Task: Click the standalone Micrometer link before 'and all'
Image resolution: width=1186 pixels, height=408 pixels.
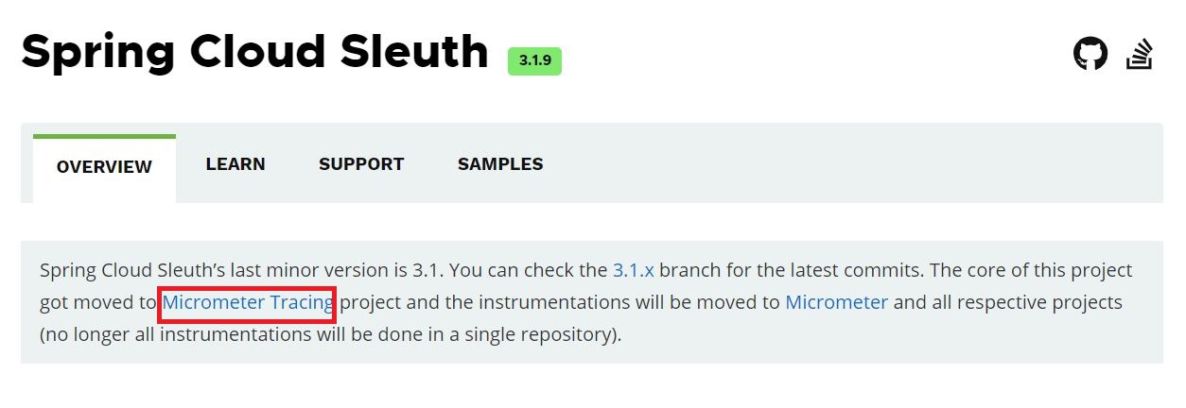Action: point(836,303)
